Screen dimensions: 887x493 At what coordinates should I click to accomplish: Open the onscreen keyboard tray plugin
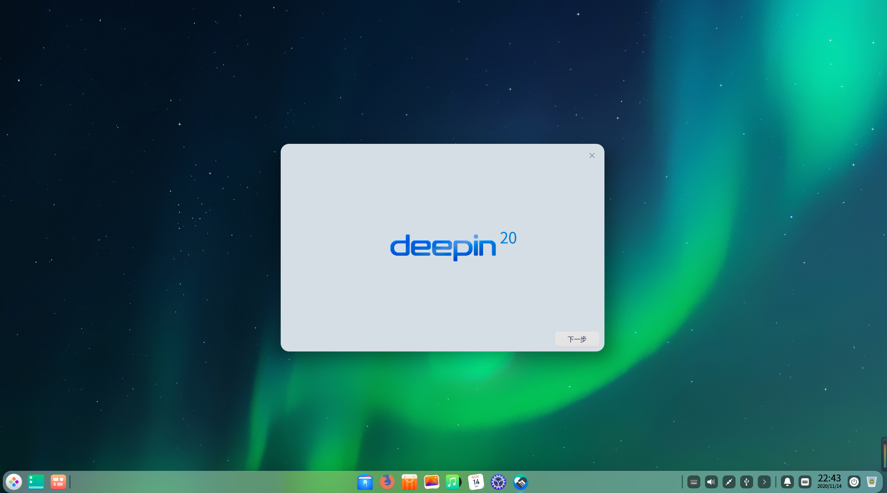[x=694, y=482]
